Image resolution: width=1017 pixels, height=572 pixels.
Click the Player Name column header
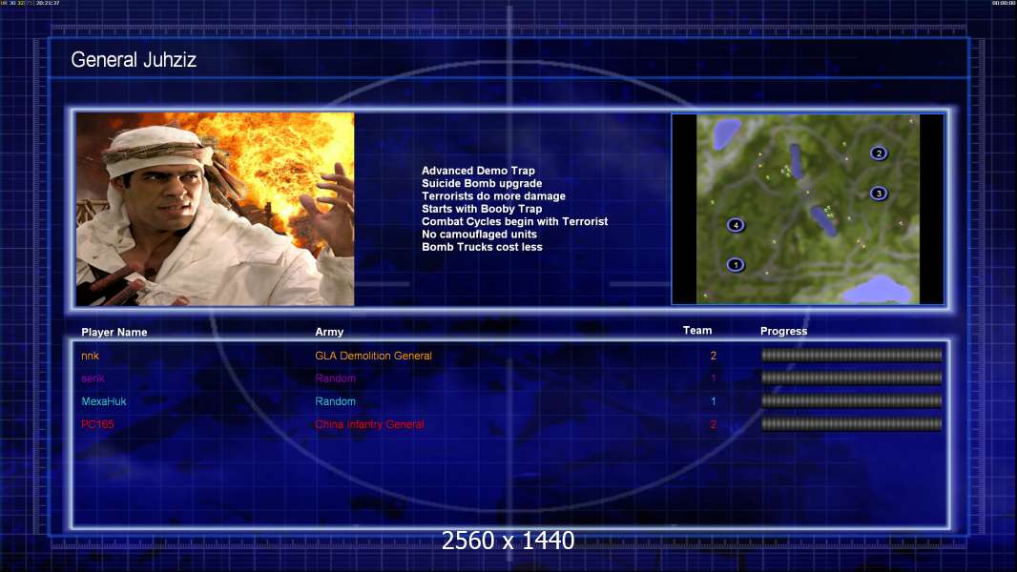[x=114, y=332]
